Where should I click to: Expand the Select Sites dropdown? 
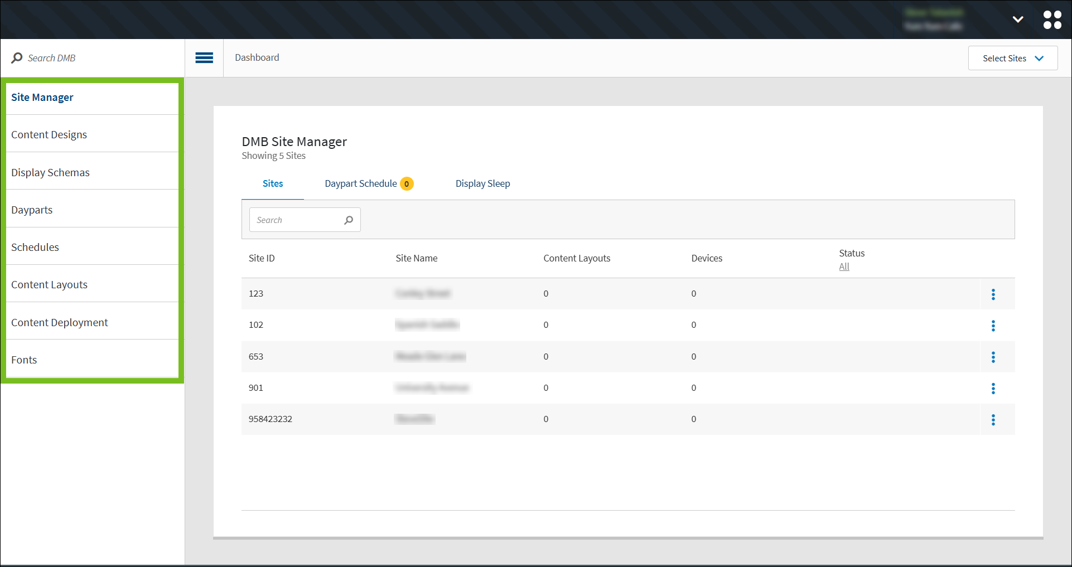click(1012, 59)
